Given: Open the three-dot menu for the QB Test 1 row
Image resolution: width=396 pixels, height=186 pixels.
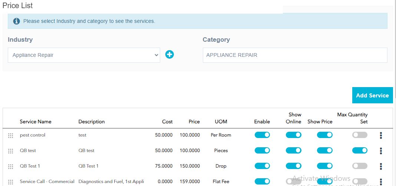Looking at the screenshot, I should [x=381, y=166].
